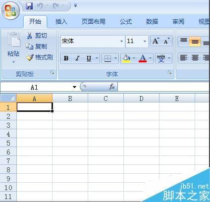Apply the cell borders icon
Viewport: 210px width, 202px height.
(x=107, y=58)
